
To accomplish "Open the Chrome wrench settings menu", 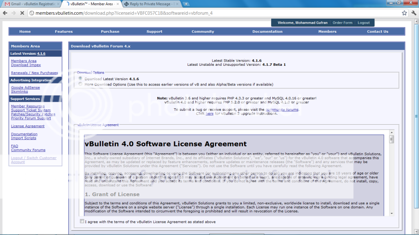I will [414, 13].
